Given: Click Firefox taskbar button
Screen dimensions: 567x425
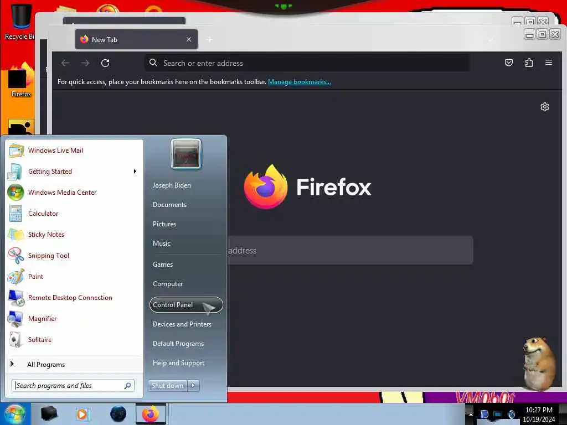Looking at the screenshot, I should click(151, 414).
